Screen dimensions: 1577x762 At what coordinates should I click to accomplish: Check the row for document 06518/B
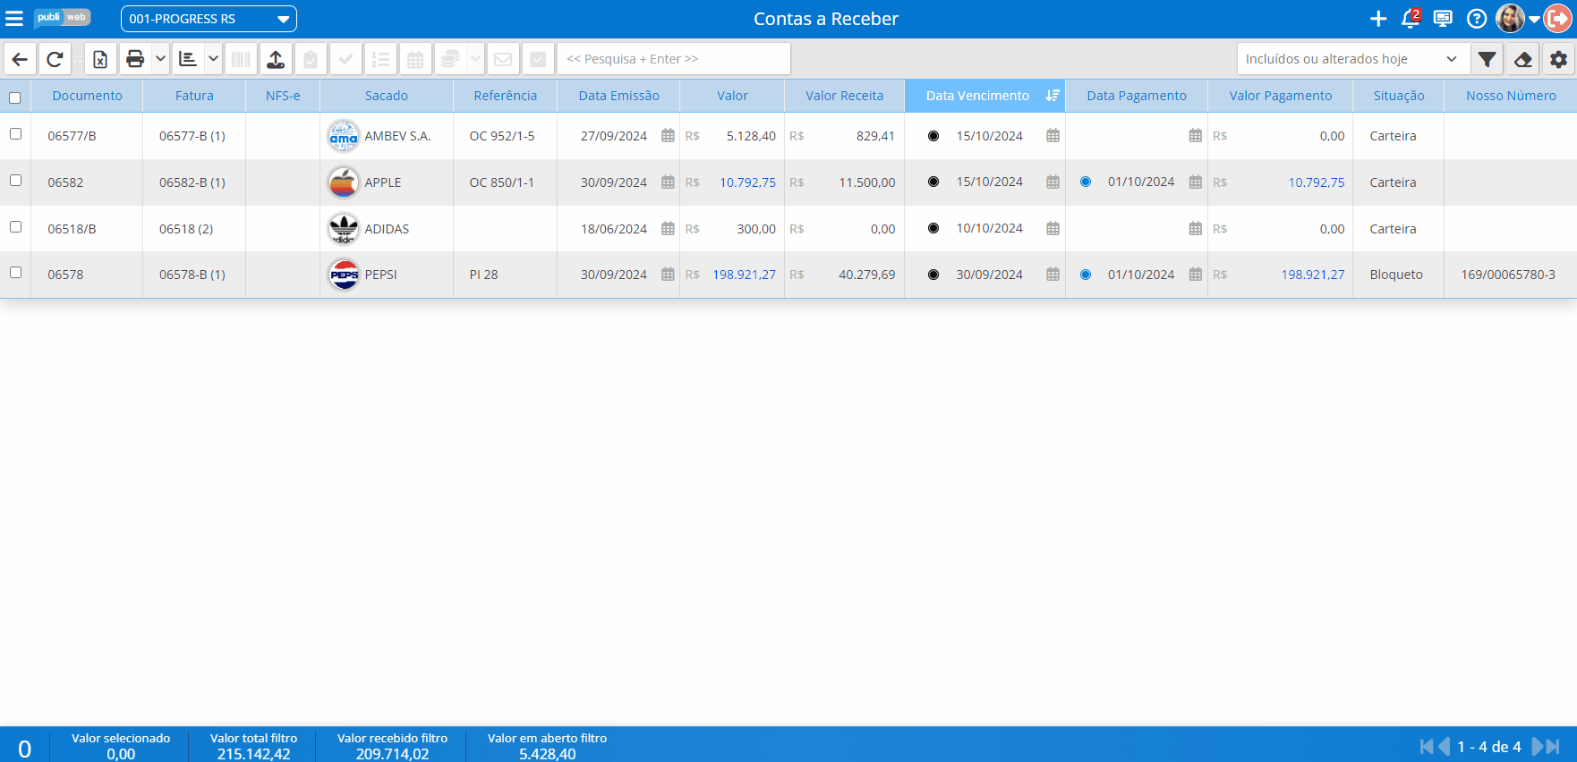click(x=15, y=226)
